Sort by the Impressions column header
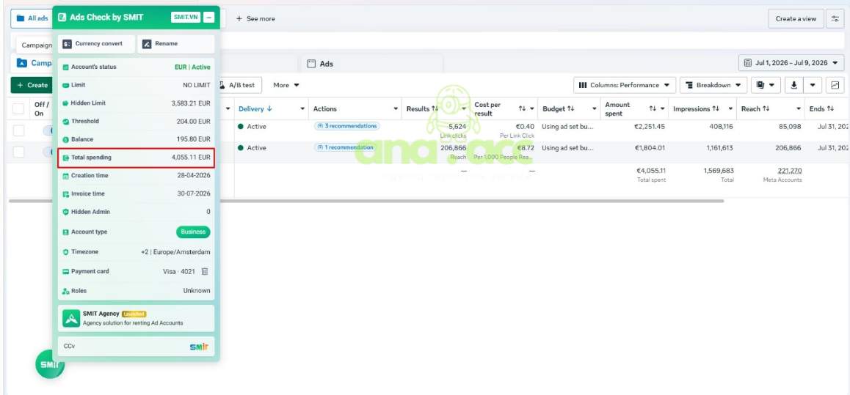The height and width of the screenshot is (395, 850). pyautogui.click(x=697, y=108)
